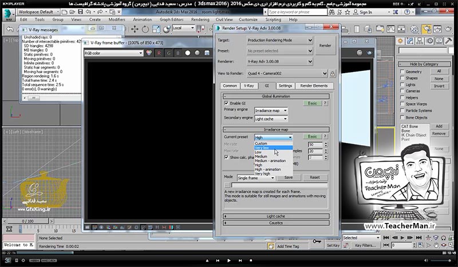Click the Invert button in Hide by Category
This screenshot has width=458, height=267.
439,86
